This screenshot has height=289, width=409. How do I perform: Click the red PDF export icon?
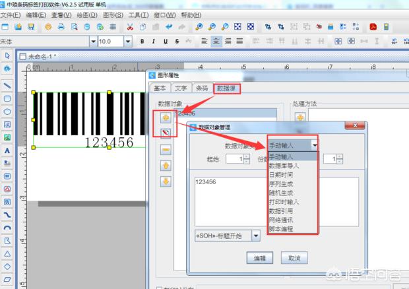coord(373,27)
